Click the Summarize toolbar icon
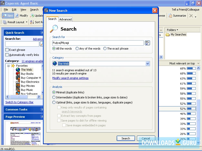The height and width of the screenshot is (151, 202). pos(170,16)
